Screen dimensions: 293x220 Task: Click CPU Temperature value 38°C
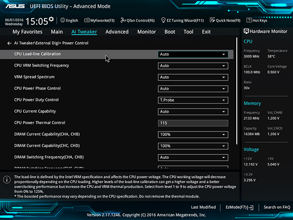click(271, 56)
